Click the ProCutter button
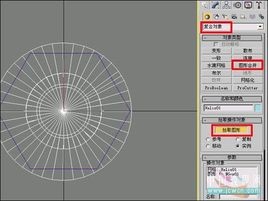The image size is (268, 201). [247, 88]
